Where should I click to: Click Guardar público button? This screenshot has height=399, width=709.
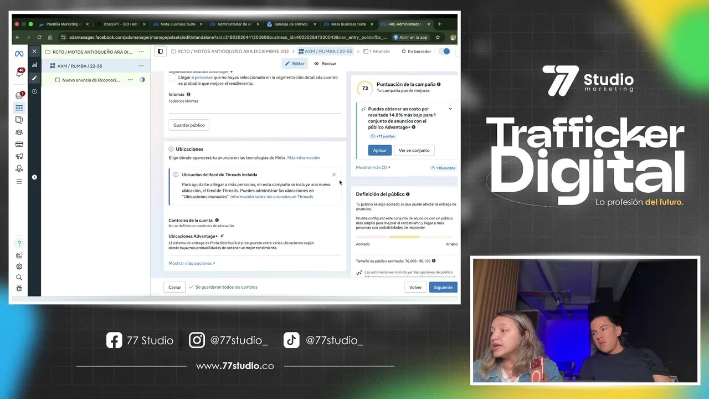coord(189,125)
